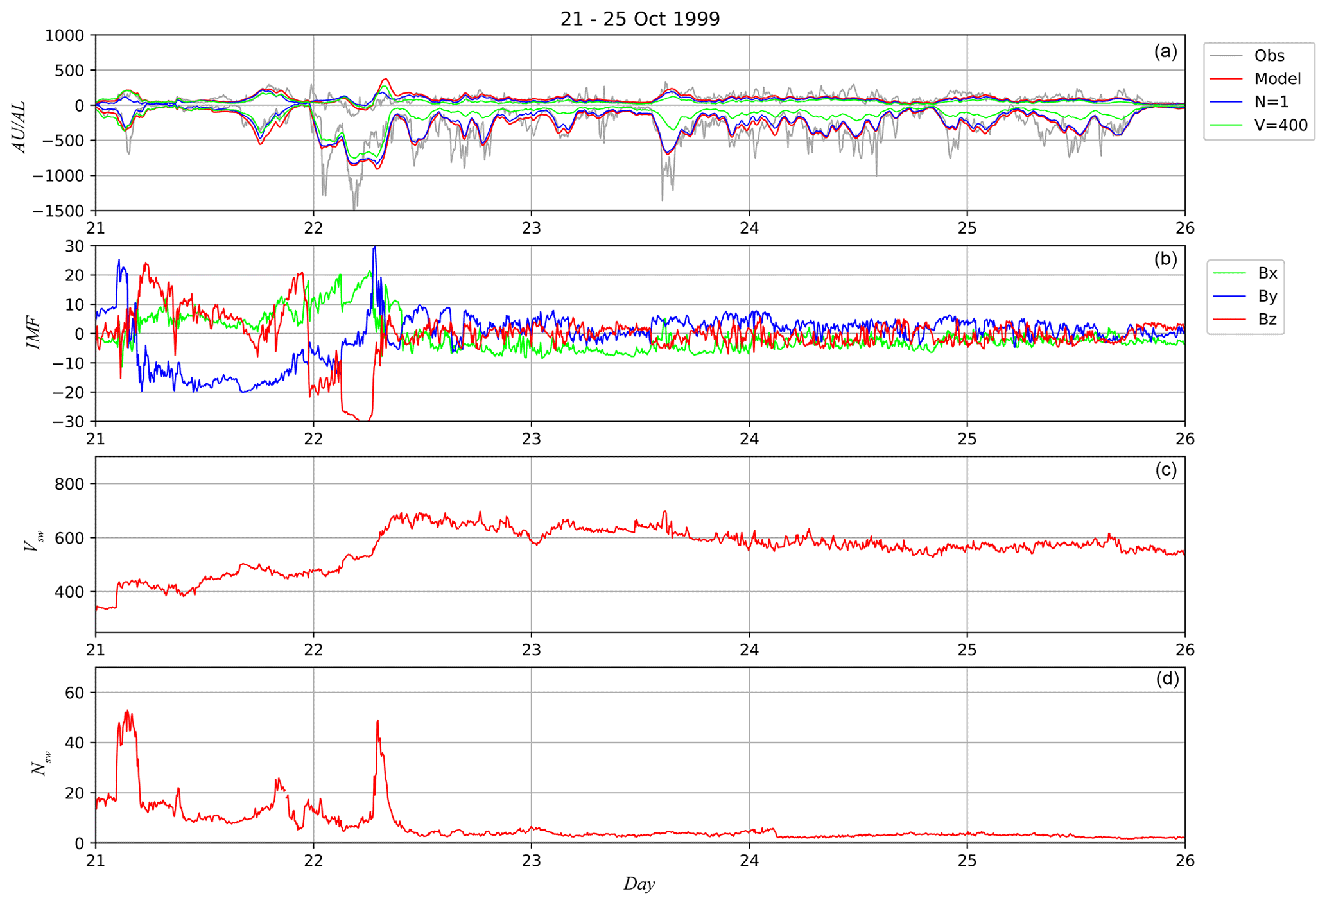Click the panel (b) label
The width and height of the screenshot is (1327, 905).
click(x=1165, y=259)
